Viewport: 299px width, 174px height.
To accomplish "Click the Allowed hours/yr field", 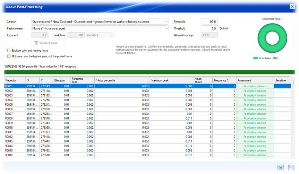I will click(209, 35).
